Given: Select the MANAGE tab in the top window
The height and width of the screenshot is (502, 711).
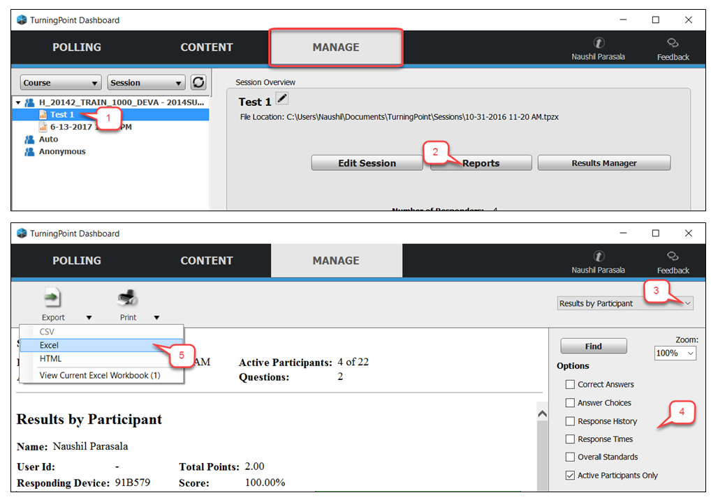Looking at the screenshot, I should pos(335,47).
